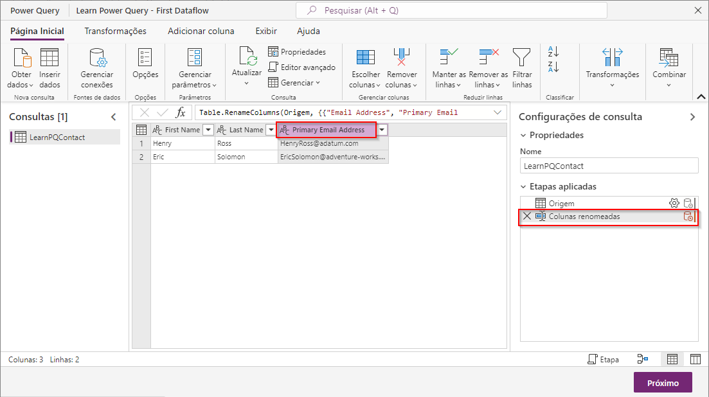Select the Colunas renomeadas step
The height and width of the screenshot is (397, 709).
(609, 216)
